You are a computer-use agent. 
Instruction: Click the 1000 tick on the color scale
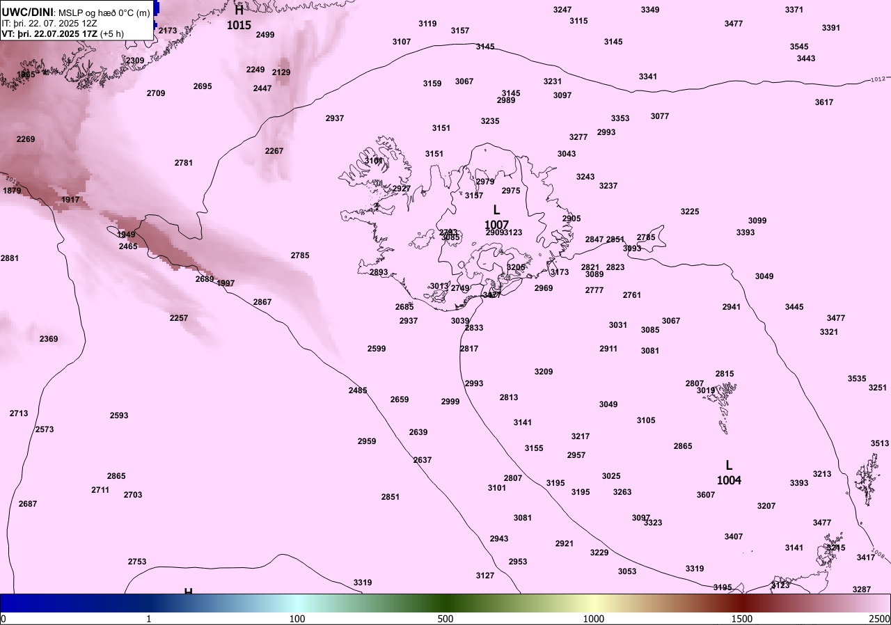pos(594,619)
